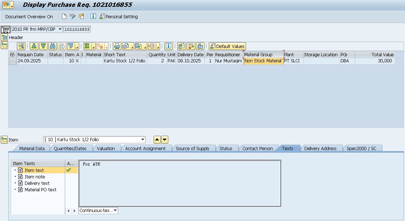The width and height of the screenshot is (405, 221).
Task: Open the Delivery Address tab
Action: click(x=320, y=148)
